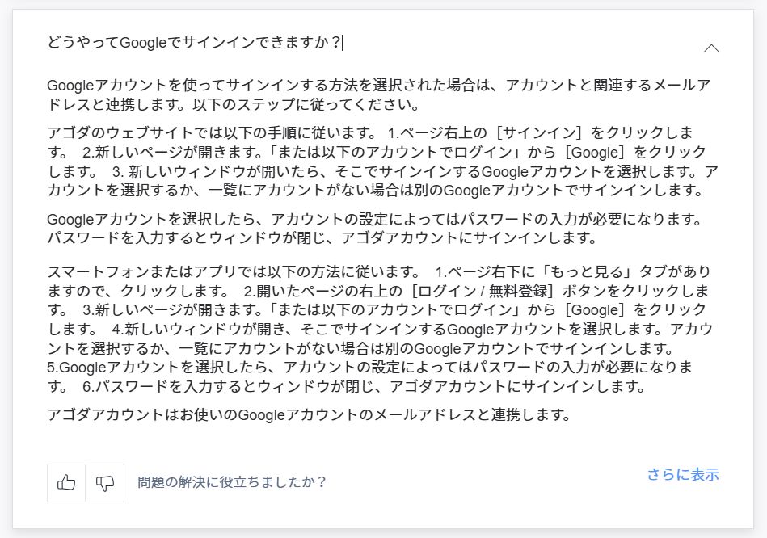The image size is (767, 538).
Task: Open the さらに表示 link
Action: pos(682,475)
